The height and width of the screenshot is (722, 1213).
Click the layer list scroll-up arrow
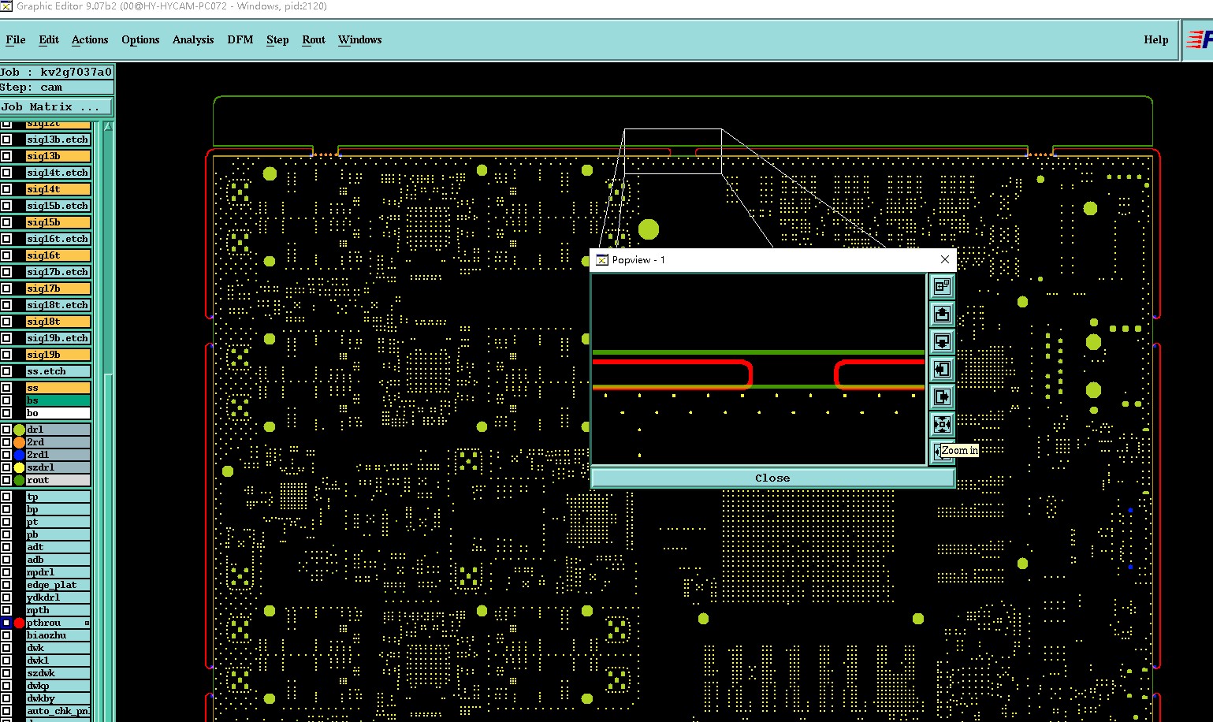click(x=108, y=126)
